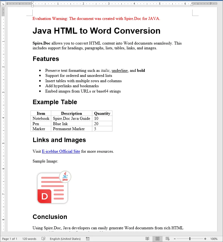Select the Spire.Doc Java sample image
223x242 pixels.
click(54, 187)
